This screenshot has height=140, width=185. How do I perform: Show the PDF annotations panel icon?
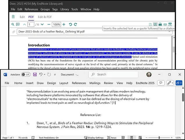click(18, 24)
